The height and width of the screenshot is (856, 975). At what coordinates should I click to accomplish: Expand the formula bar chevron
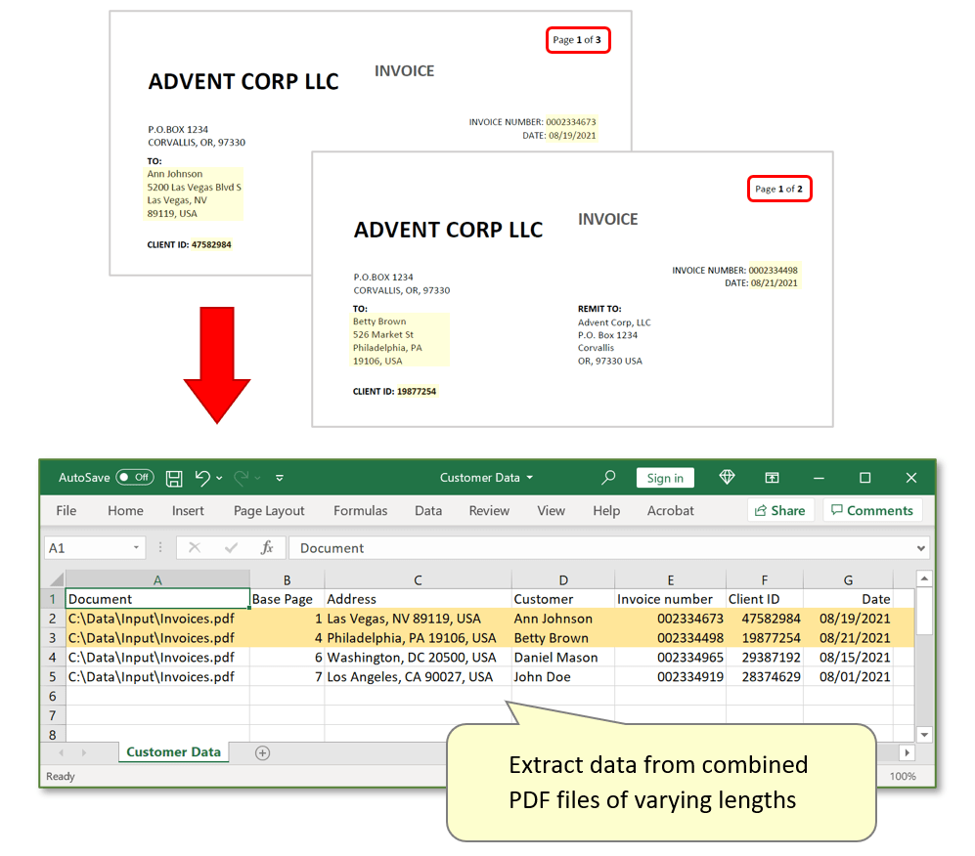click(921, 548)
